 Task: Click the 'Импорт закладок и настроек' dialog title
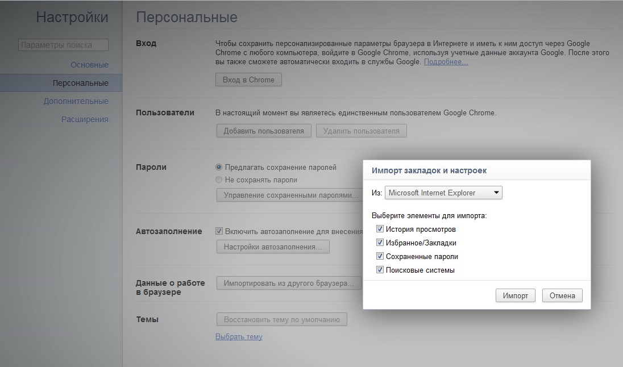429,170
